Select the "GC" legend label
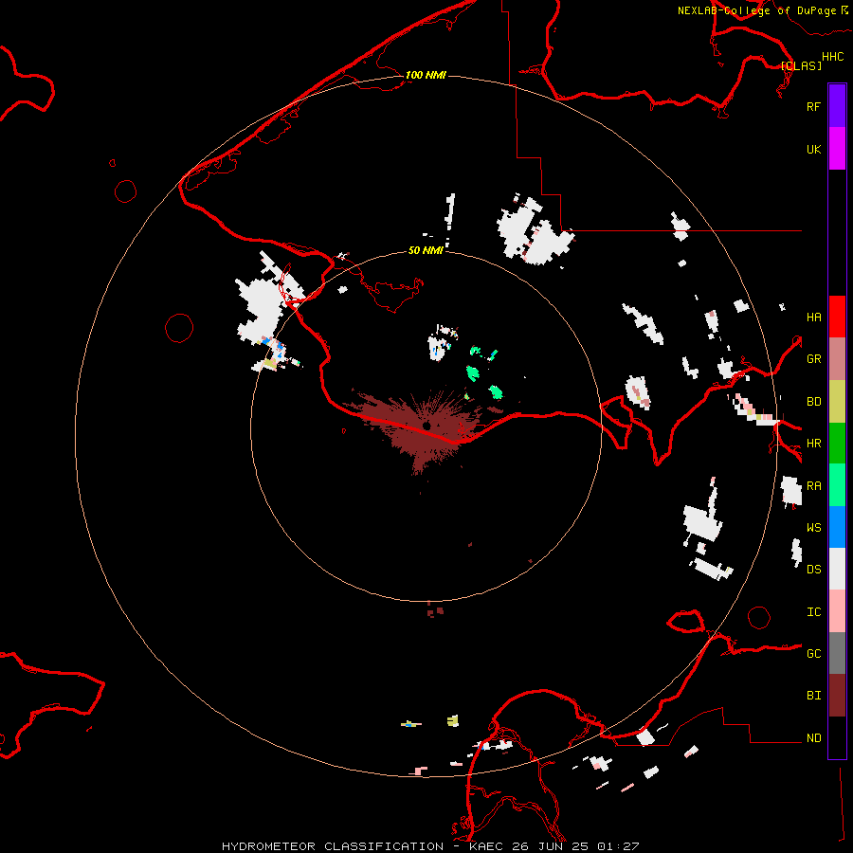The width and height of the screenshot is (853, 853). (813, 653)
